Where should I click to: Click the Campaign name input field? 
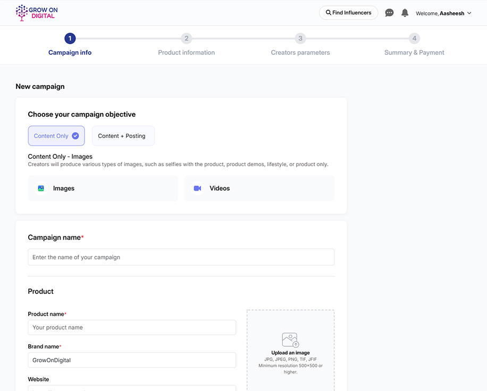pos(181,257)
